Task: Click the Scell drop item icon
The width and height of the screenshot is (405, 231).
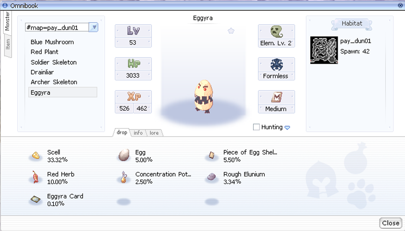Action: coord(35,155)
